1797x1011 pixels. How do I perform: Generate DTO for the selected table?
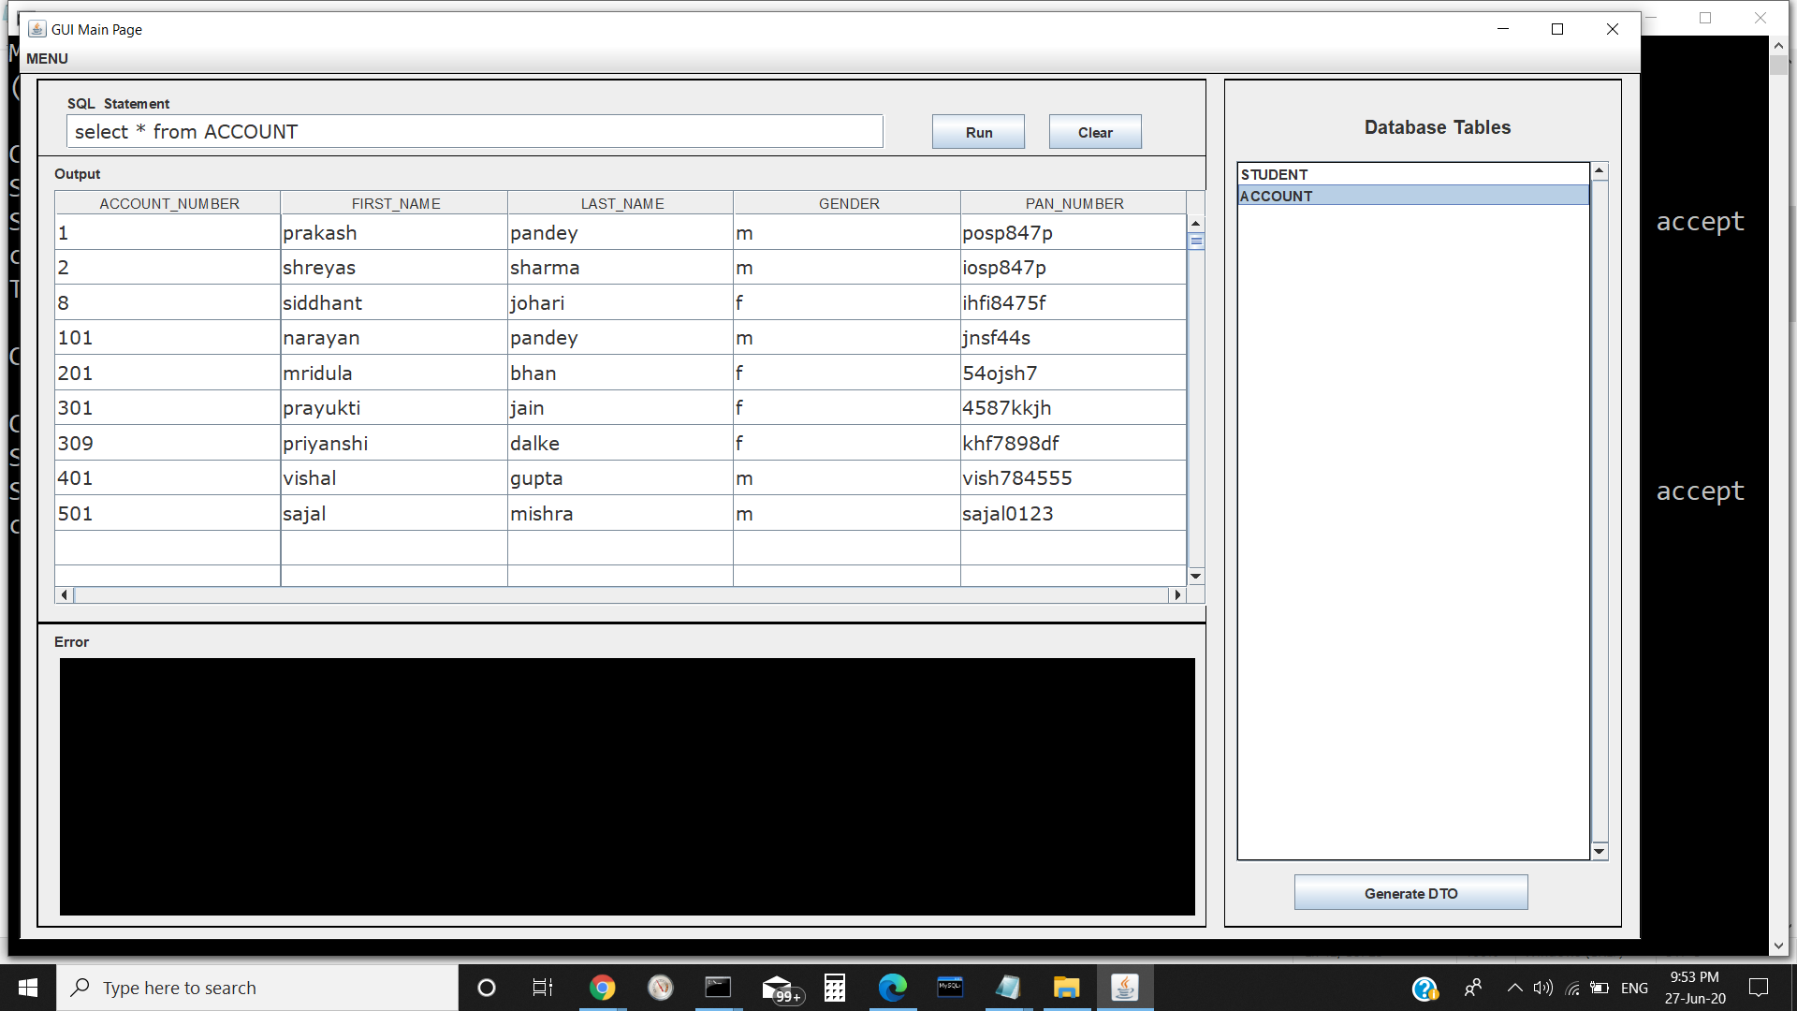click(1410, 892)
